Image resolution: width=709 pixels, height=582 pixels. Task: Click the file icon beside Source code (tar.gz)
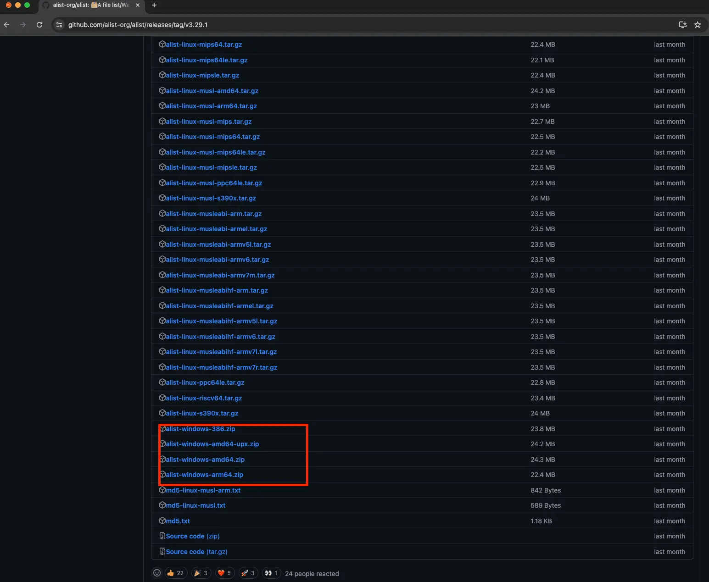point(162,551)
